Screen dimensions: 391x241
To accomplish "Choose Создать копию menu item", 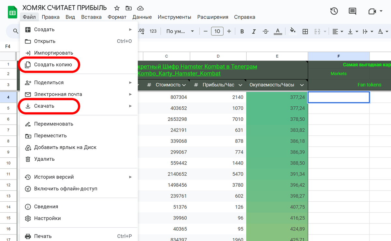I will point(79,64).
